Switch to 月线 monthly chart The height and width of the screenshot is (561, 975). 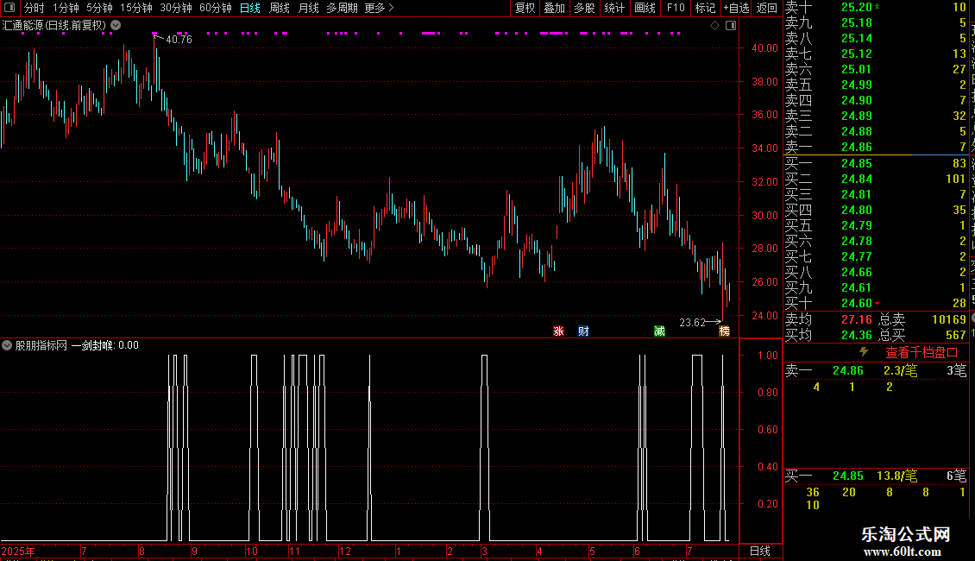click(x=308, y=8)
